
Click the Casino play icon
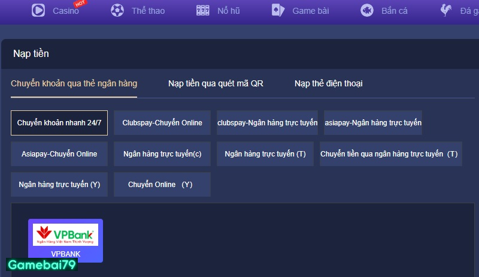point(38,10)
